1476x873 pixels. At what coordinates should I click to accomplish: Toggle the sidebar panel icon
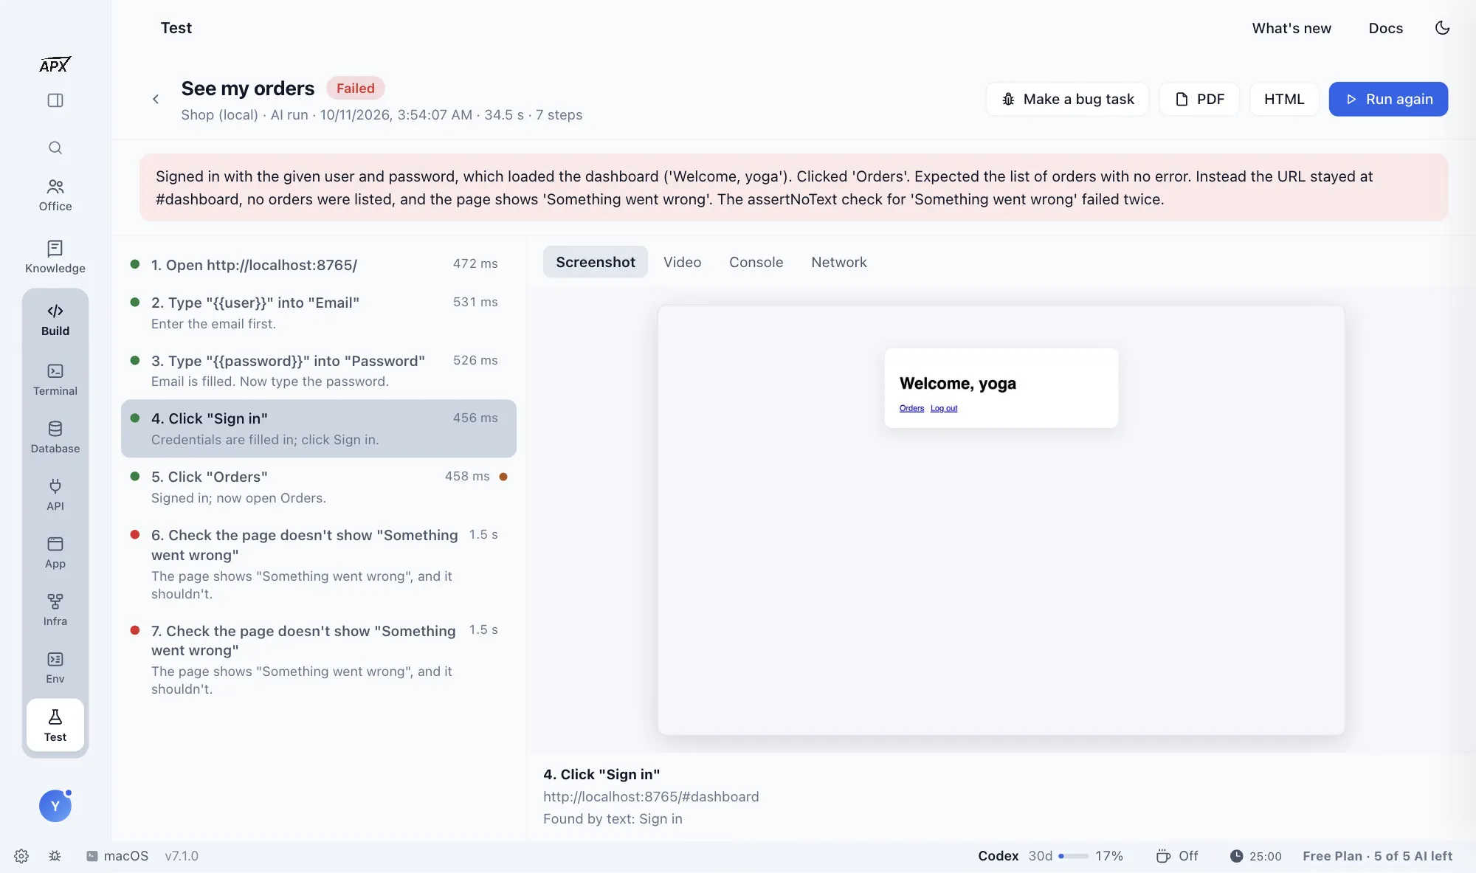[55, 100]
